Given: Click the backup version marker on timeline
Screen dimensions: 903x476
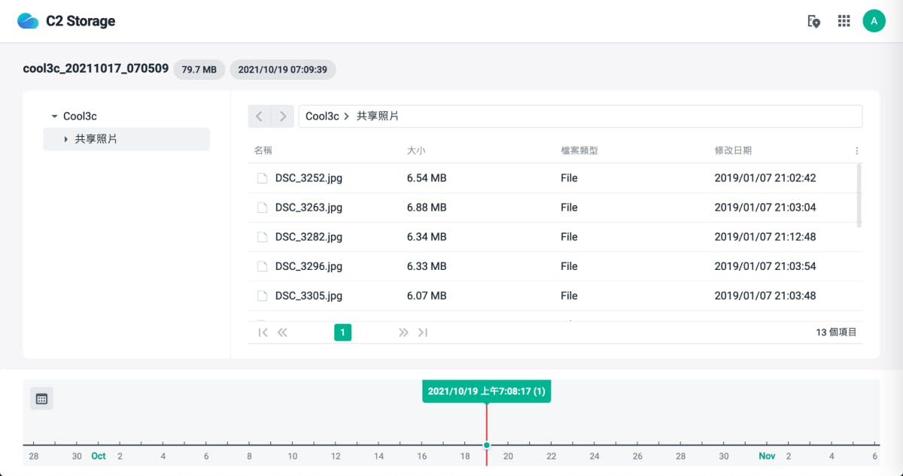Looking at the screenshot, I should tap(487, 445).
